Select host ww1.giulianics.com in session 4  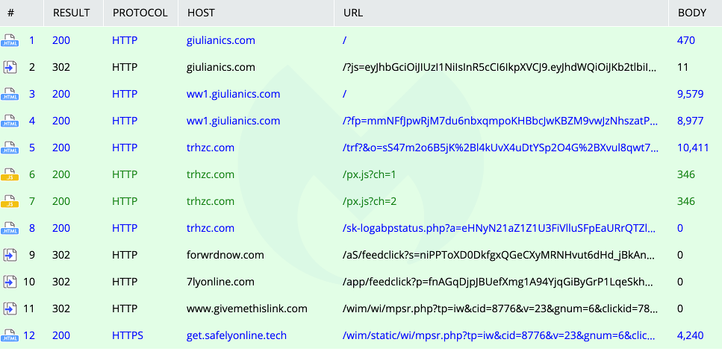(233, 121)
